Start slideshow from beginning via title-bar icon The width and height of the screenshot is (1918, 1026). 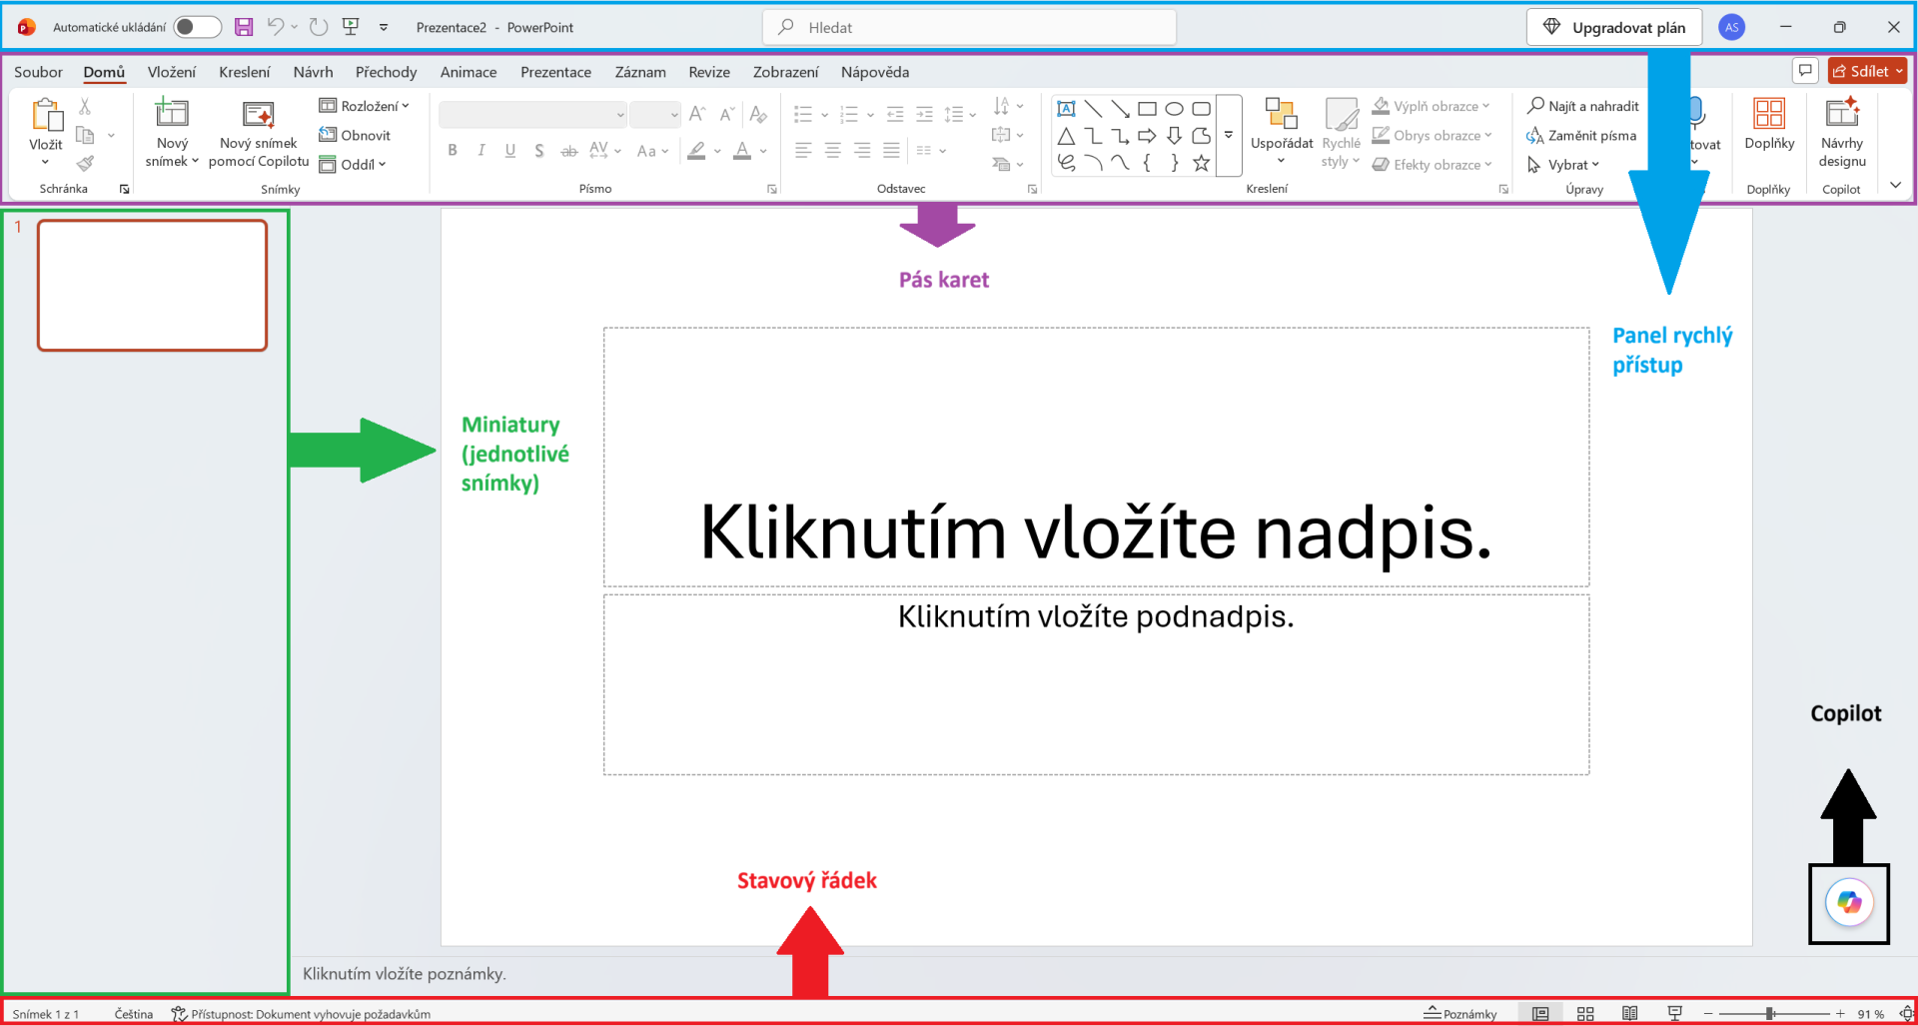pos(351,27)
